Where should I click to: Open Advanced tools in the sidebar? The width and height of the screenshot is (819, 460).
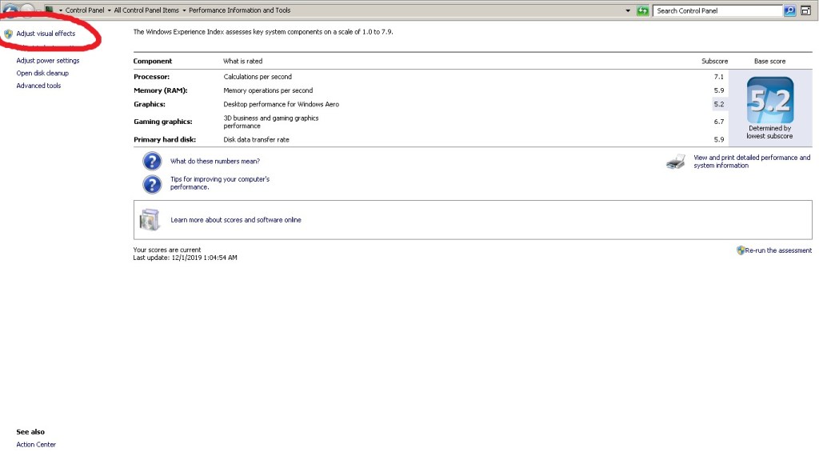tap(38, 86)
